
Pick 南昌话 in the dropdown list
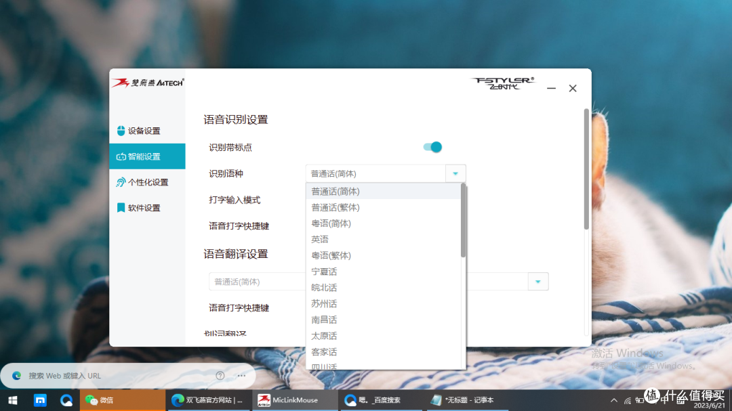(x=383, y=320)
